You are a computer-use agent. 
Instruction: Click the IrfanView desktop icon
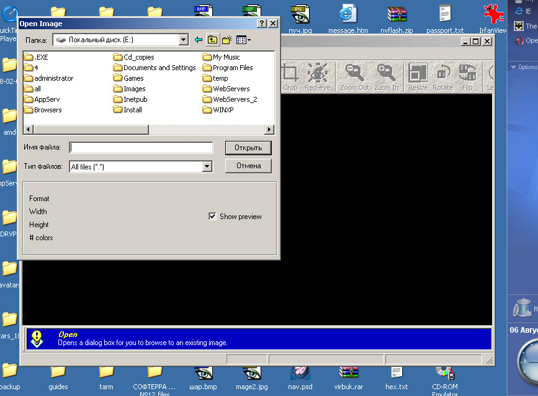(x=493, y=19)
